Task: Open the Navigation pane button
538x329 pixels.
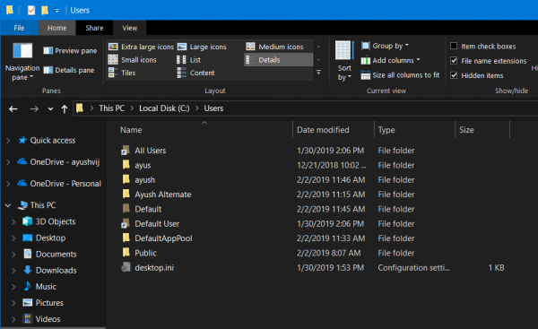Action: click(x=22, y=62)
